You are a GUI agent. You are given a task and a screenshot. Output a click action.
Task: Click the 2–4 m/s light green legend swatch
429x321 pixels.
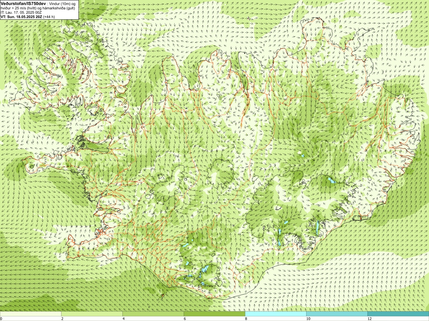coord(92,314)
